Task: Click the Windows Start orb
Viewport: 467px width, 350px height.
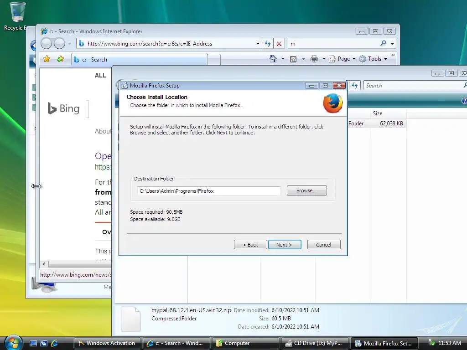Action: pyautogui.click(x=13, y=343)
